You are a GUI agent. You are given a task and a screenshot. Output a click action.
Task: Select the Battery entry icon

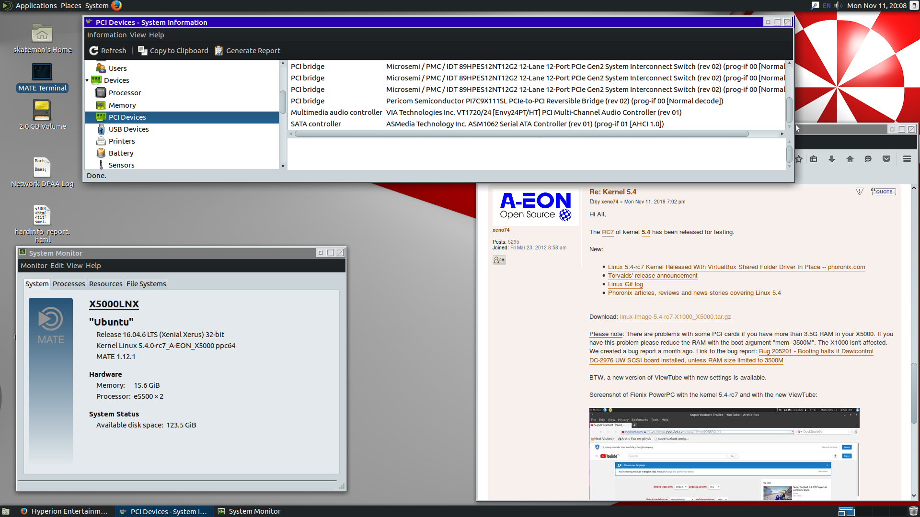coord(101,153)
